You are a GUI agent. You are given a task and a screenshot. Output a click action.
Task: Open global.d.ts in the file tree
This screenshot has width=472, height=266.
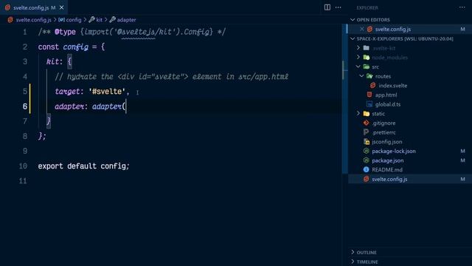(x=388, y=104)
